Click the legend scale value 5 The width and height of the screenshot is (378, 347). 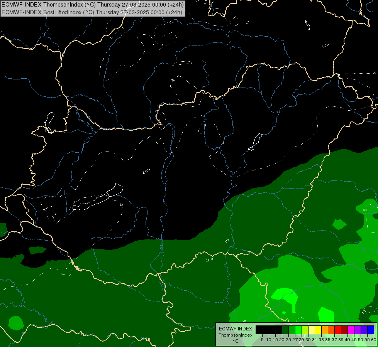click(262, 340)
